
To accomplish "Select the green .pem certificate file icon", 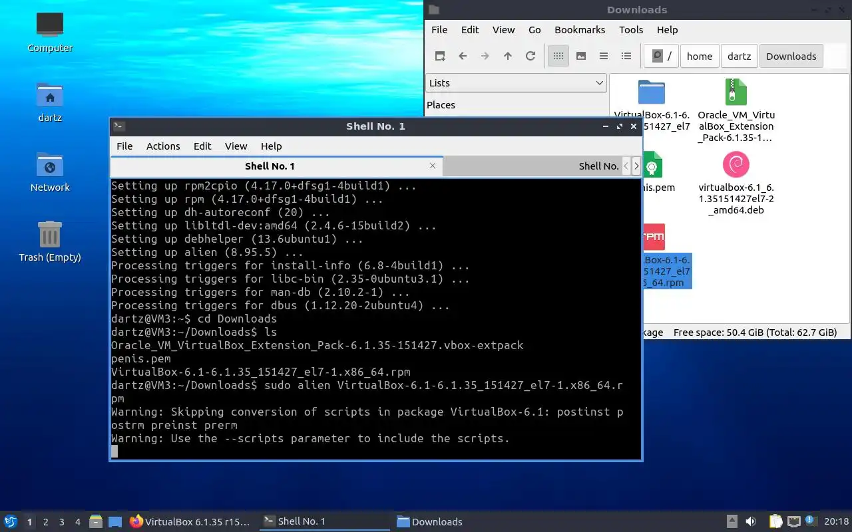I will tap(652, 165).
